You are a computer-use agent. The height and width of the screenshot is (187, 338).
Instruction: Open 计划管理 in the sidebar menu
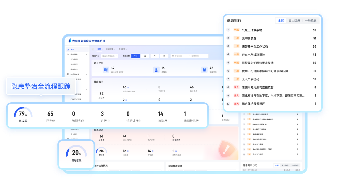pyautogui.click(x=74, y=60)
